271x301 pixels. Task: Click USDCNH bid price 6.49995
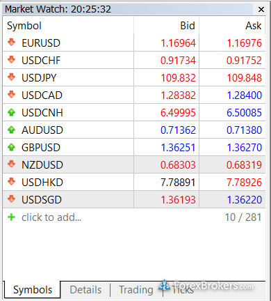coord(178,113)
